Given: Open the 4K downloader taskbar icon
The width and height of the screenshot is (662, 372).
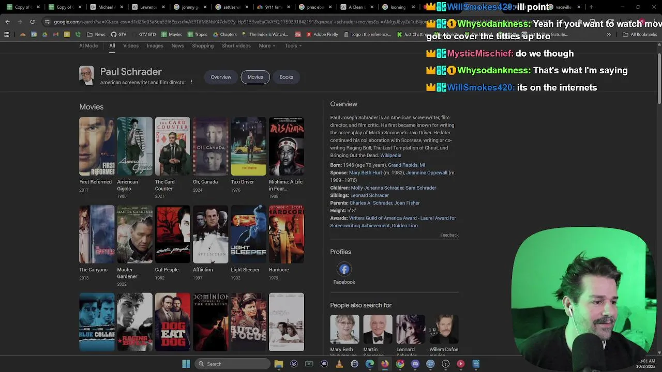Looking at the screenshot, I should (x=324, y=364).
